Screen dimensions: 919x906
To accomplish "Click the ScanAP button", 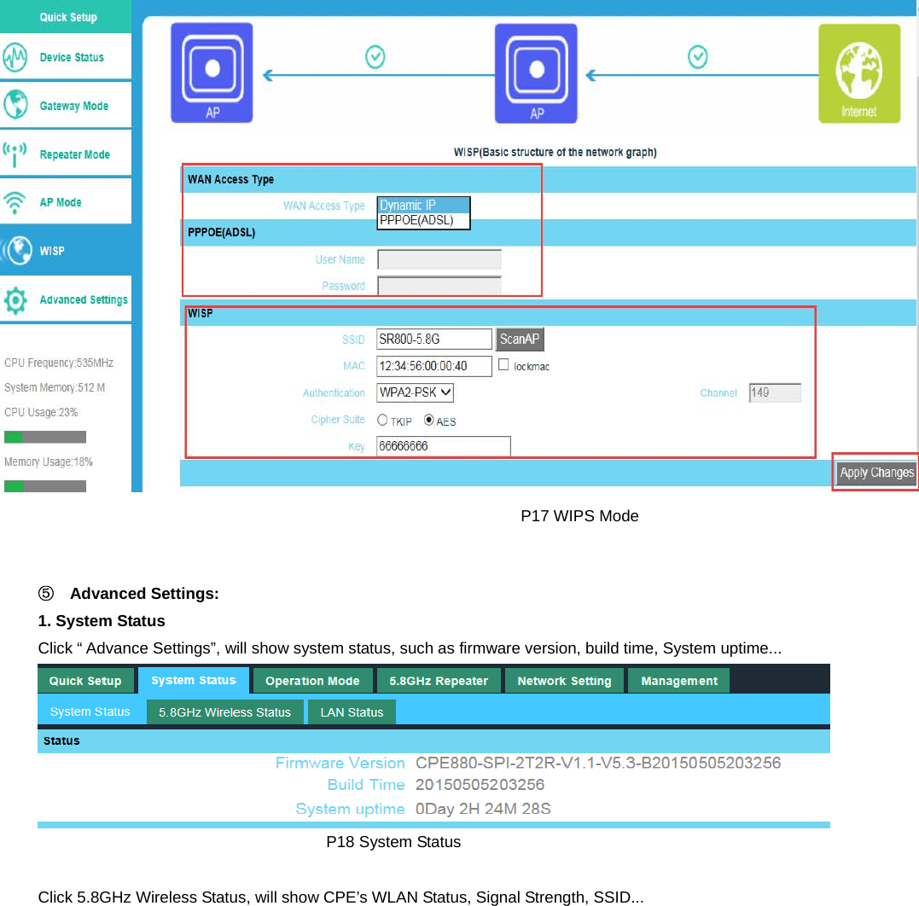I will click(x=520, y=339).
